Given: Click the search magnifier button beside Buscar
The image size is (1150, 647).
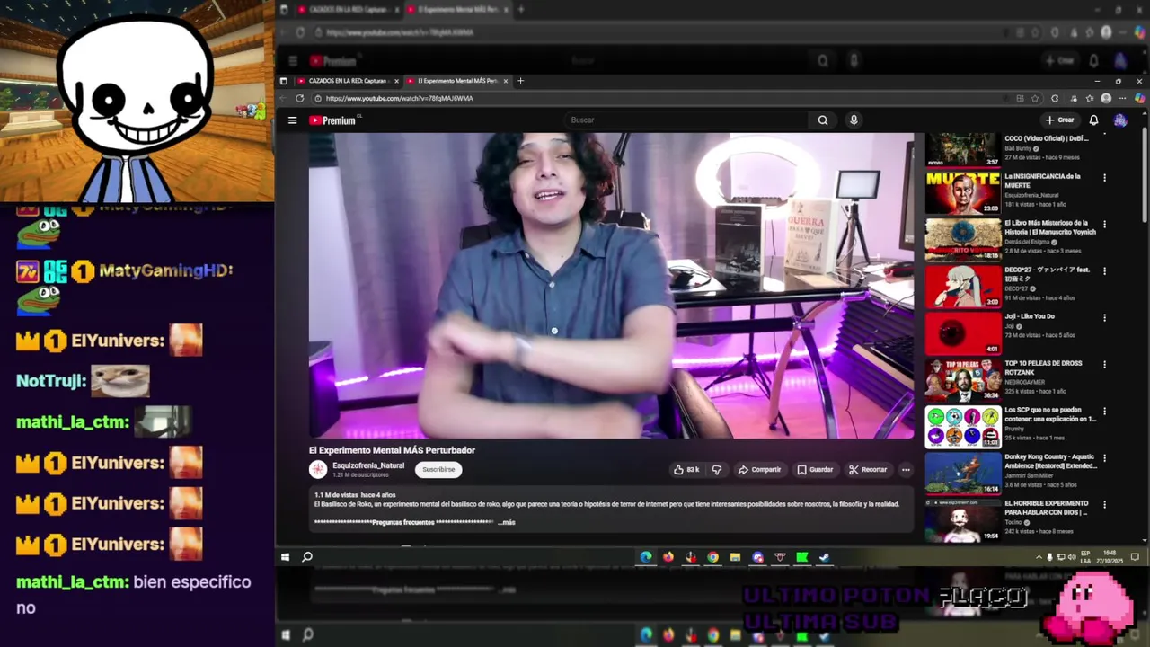Looking at the screenshot, I should click(823, 120).
